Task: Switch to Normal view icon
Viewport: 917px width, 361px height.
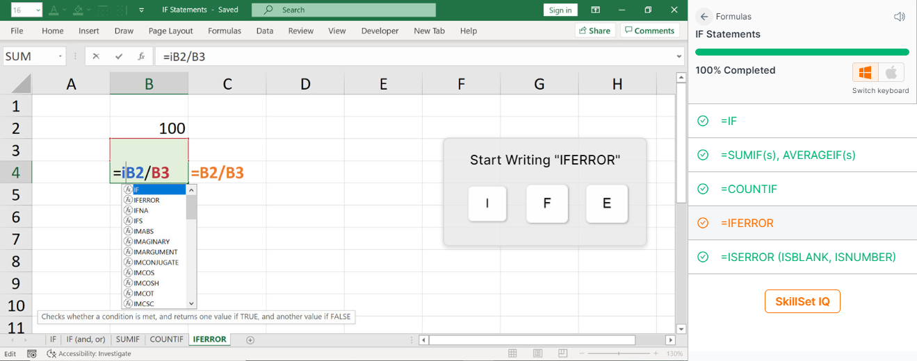Action: 512,353
